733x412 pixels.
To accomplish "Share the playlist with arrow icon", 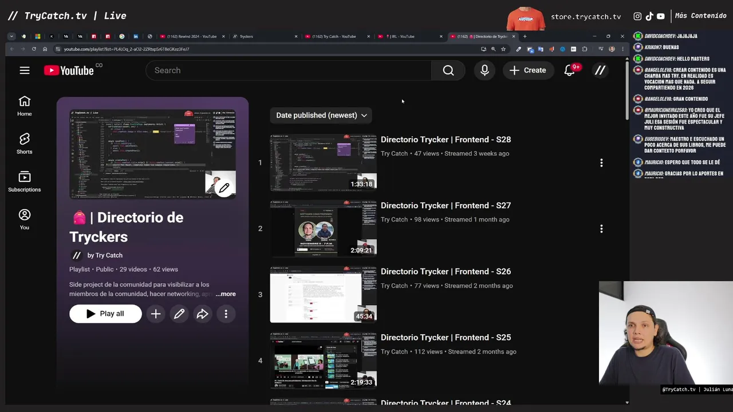I will [202, 314].
